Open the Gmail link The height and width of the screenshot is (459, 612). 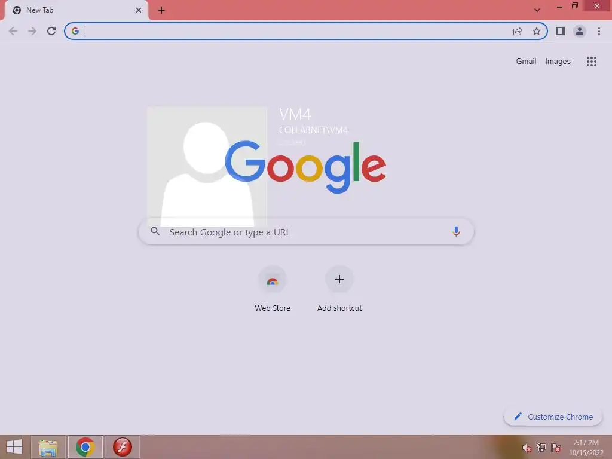[526, 62]
